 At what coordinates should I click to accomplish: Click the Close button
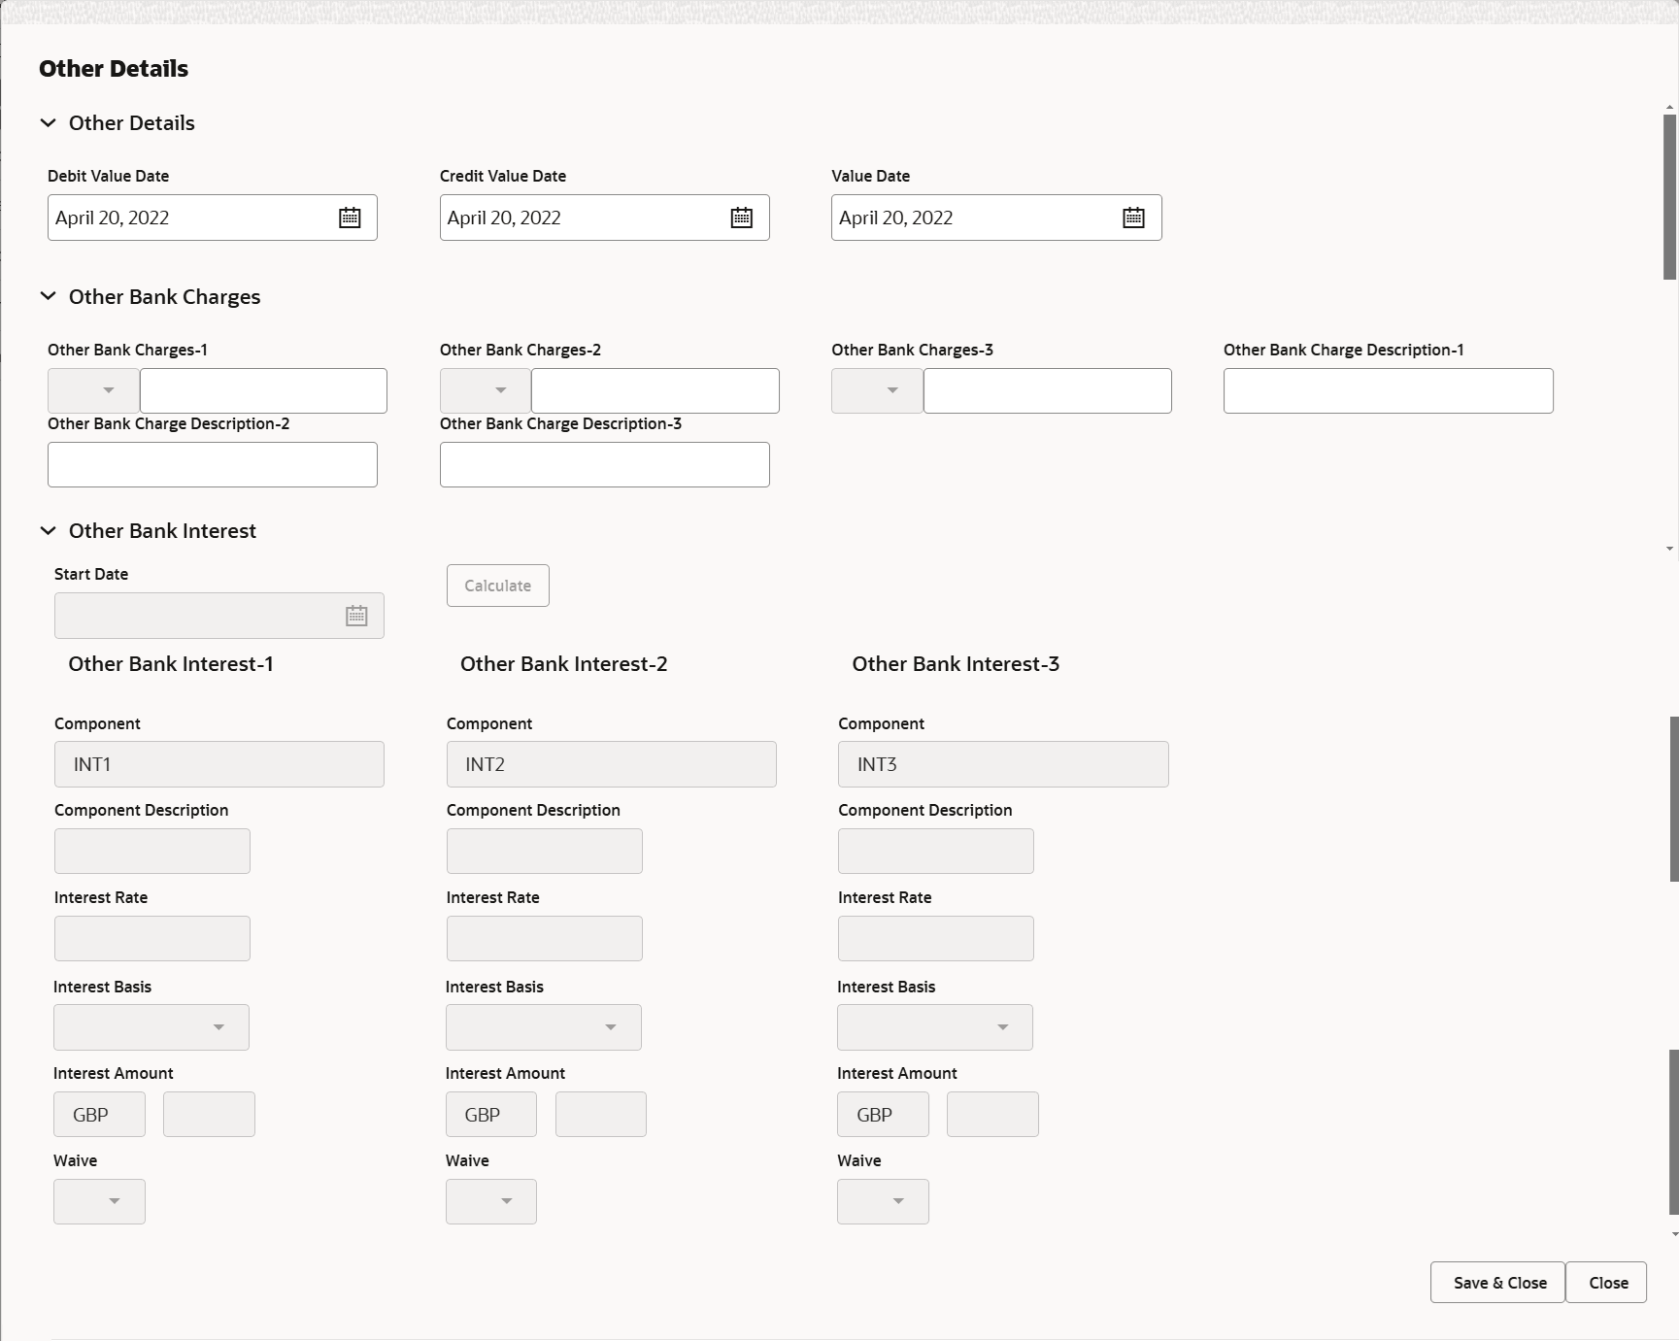1607,1283
